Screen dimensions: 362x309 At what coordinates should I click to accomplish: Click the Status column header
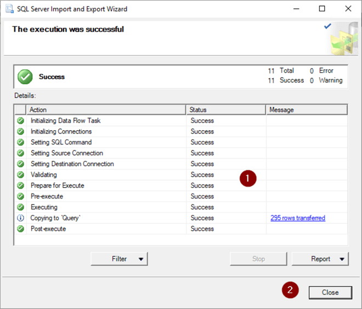(x=226, y=110)
